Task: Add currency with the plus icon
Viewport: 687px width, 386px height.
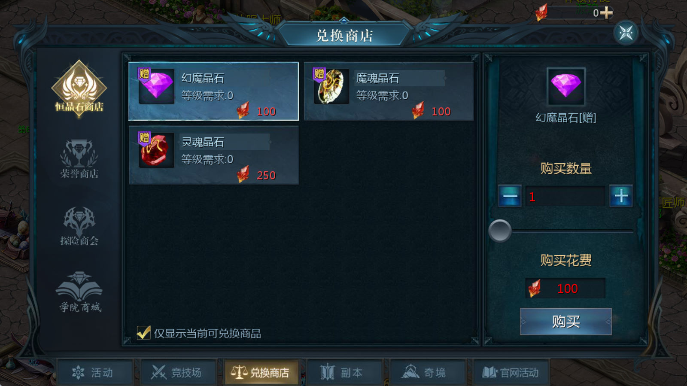Action: click(x=606, y=13)
